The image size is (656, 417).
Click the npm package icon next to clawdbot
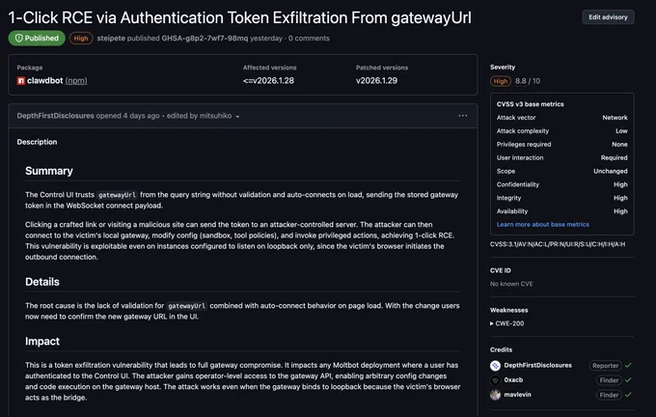tap(21, 81)
